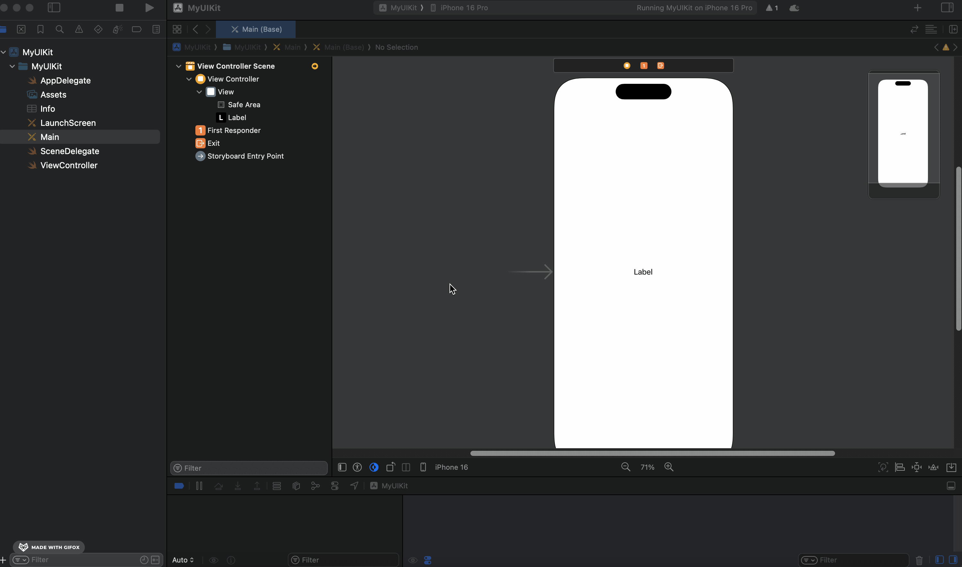Collapse the MyUIKit folder group arrow
This screenshot has width=962, height=567.
[x=12, y=66]
